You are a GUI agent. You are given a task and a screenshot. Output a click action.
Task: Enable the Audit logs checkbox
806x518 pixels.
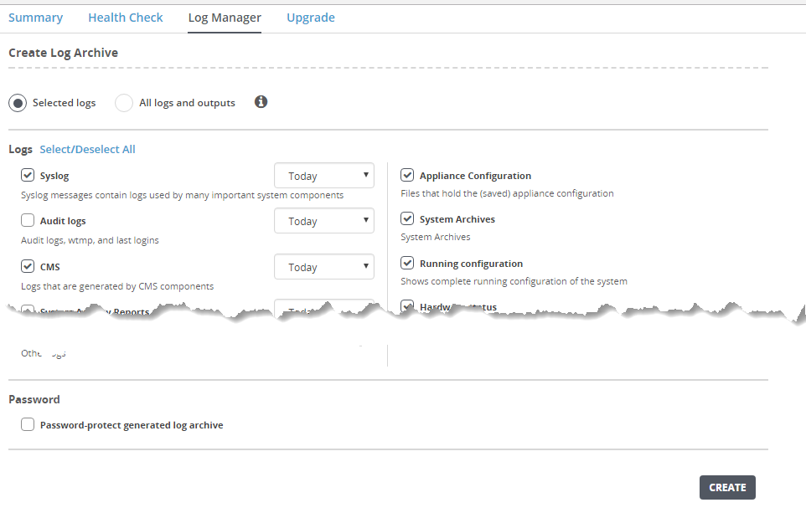pos(28,220)
